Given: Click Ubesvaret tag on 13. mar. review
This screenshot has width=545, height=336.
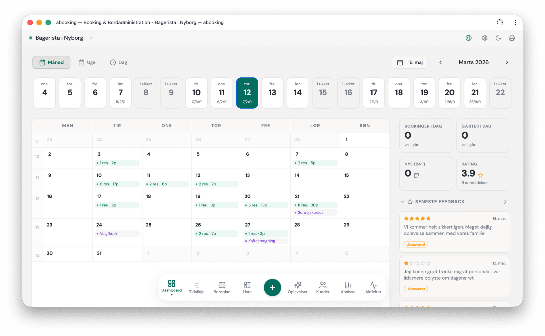Looking at the screenshot, I should pyautogui.click(x=416, y=289).
